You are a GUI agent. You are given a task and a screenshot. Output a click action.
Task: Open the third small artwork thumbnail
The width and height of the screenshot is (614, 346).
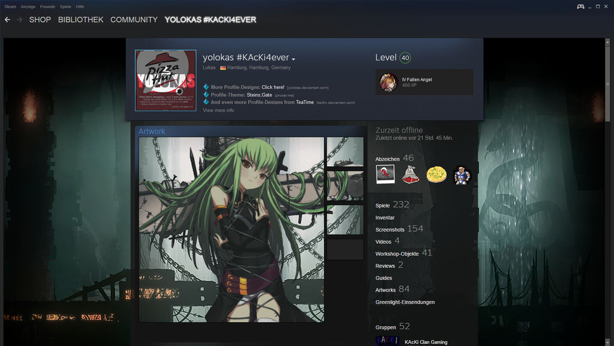345,220
